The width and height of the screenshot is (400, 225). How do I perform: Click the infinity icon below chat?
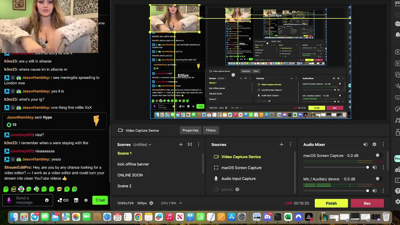pos(66,200)
